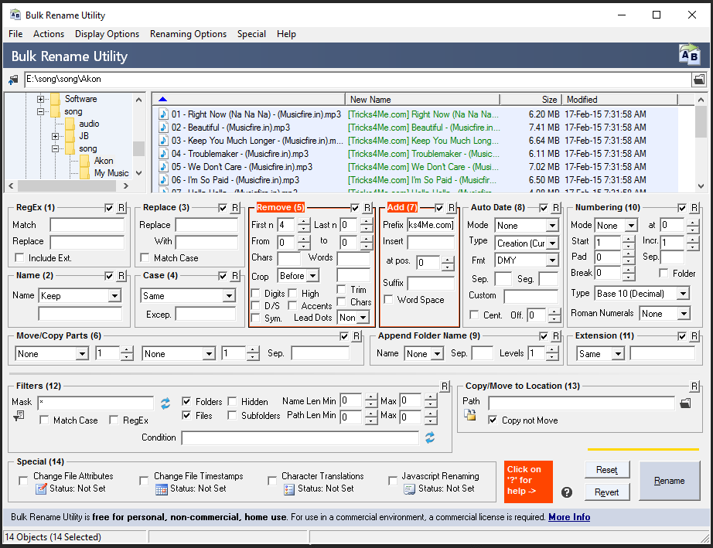
Task: Expand the Software folder in tree
Action: pyautogui.click(x=40, y=99)
